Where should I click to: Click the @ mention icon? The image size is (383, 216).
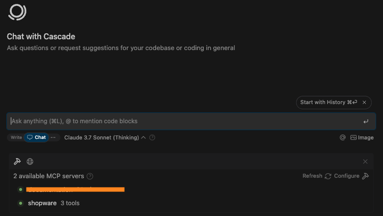(343, 137)
